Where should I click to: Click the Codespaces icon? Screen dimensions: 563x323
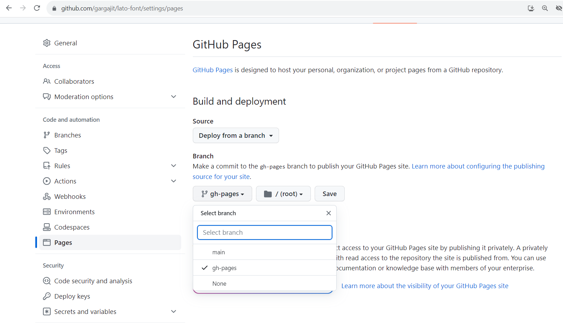[47, 227]
